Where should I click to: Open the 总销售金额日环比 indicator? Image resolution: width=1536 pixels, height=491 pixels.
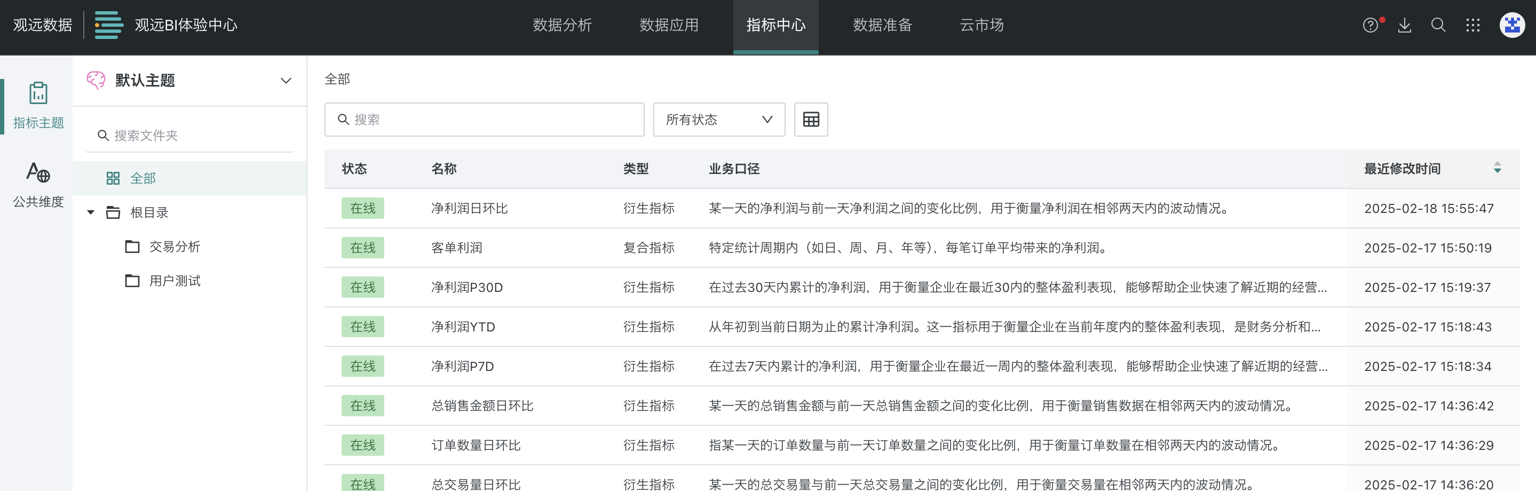(482, 406)
